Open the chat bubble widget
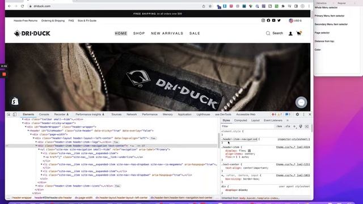Image resolution: width=363 pixels, height=204 pixels. tap(301, 102)
